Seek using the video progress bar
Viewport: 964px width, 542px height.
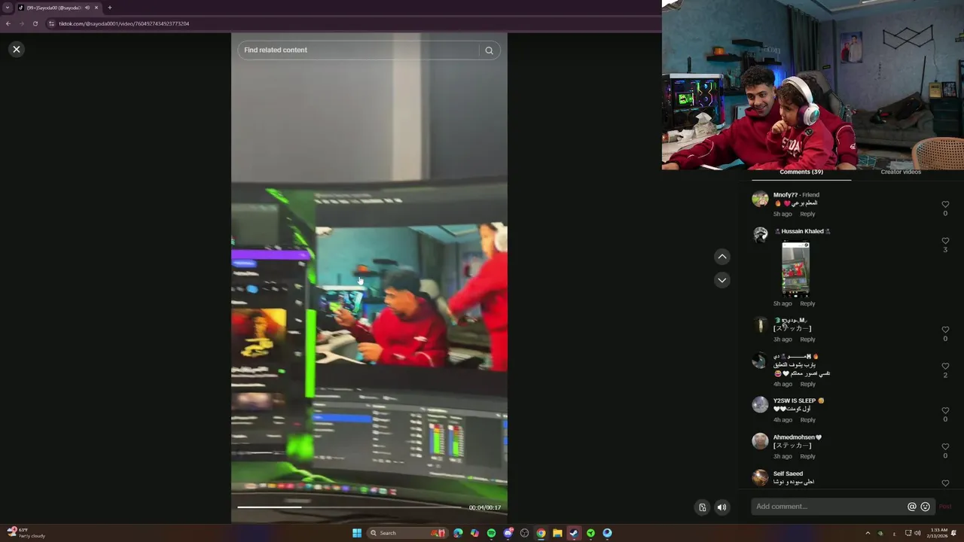(x=349, y=507)
